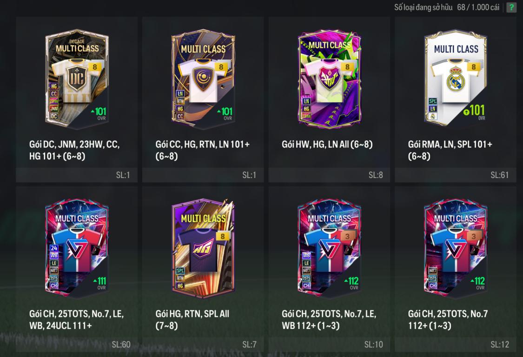Open Gói CC, HG, RTN, LN 101+ pack
The image size is (523, 357).
[203, 150]
